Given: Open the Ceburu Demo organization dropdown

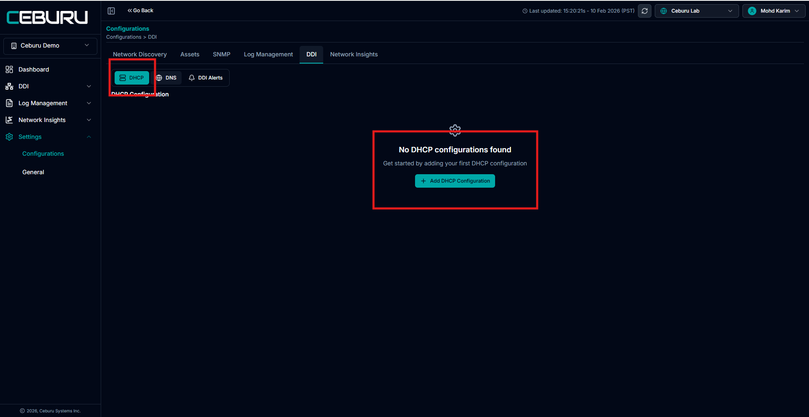Looking at the screenshot, I should tap(50, 45).
